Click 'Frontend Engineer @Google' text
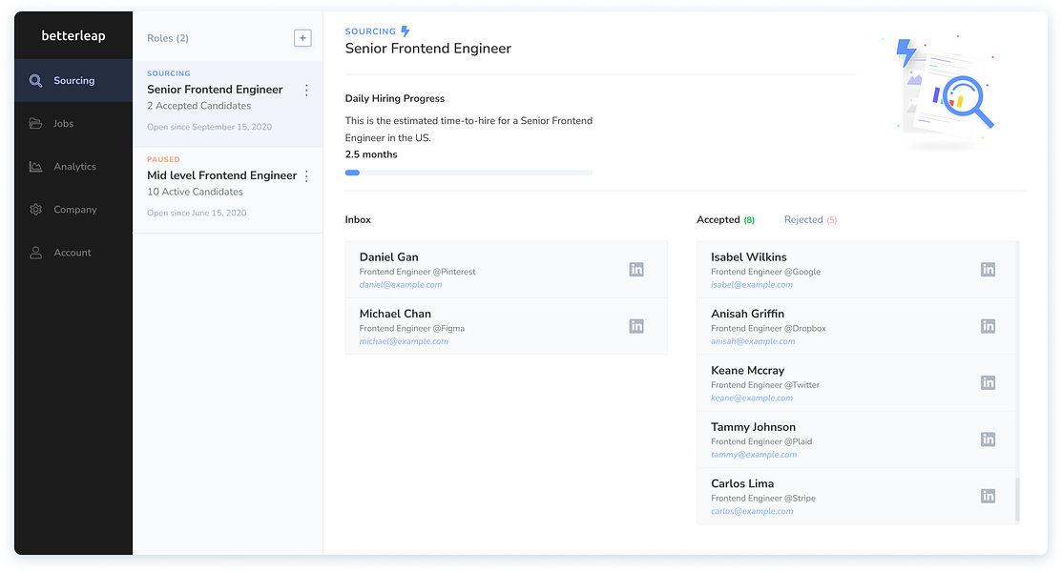The image size is (1062, 572). coord(765,272)
